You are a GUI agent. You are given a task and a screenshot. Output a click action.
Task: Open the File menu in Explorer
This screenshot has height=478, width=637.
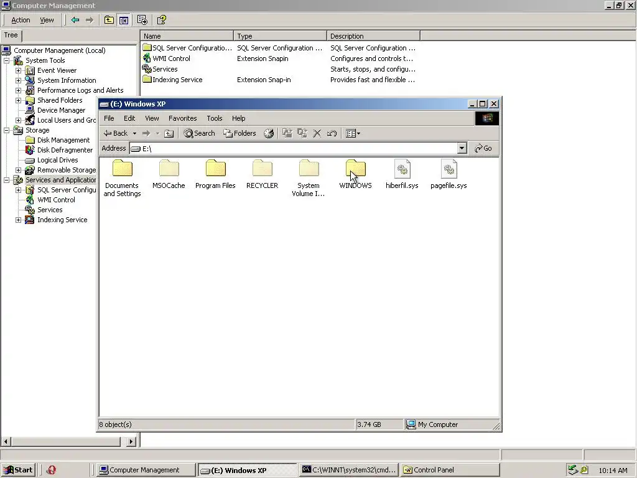(x=109, y=118)
